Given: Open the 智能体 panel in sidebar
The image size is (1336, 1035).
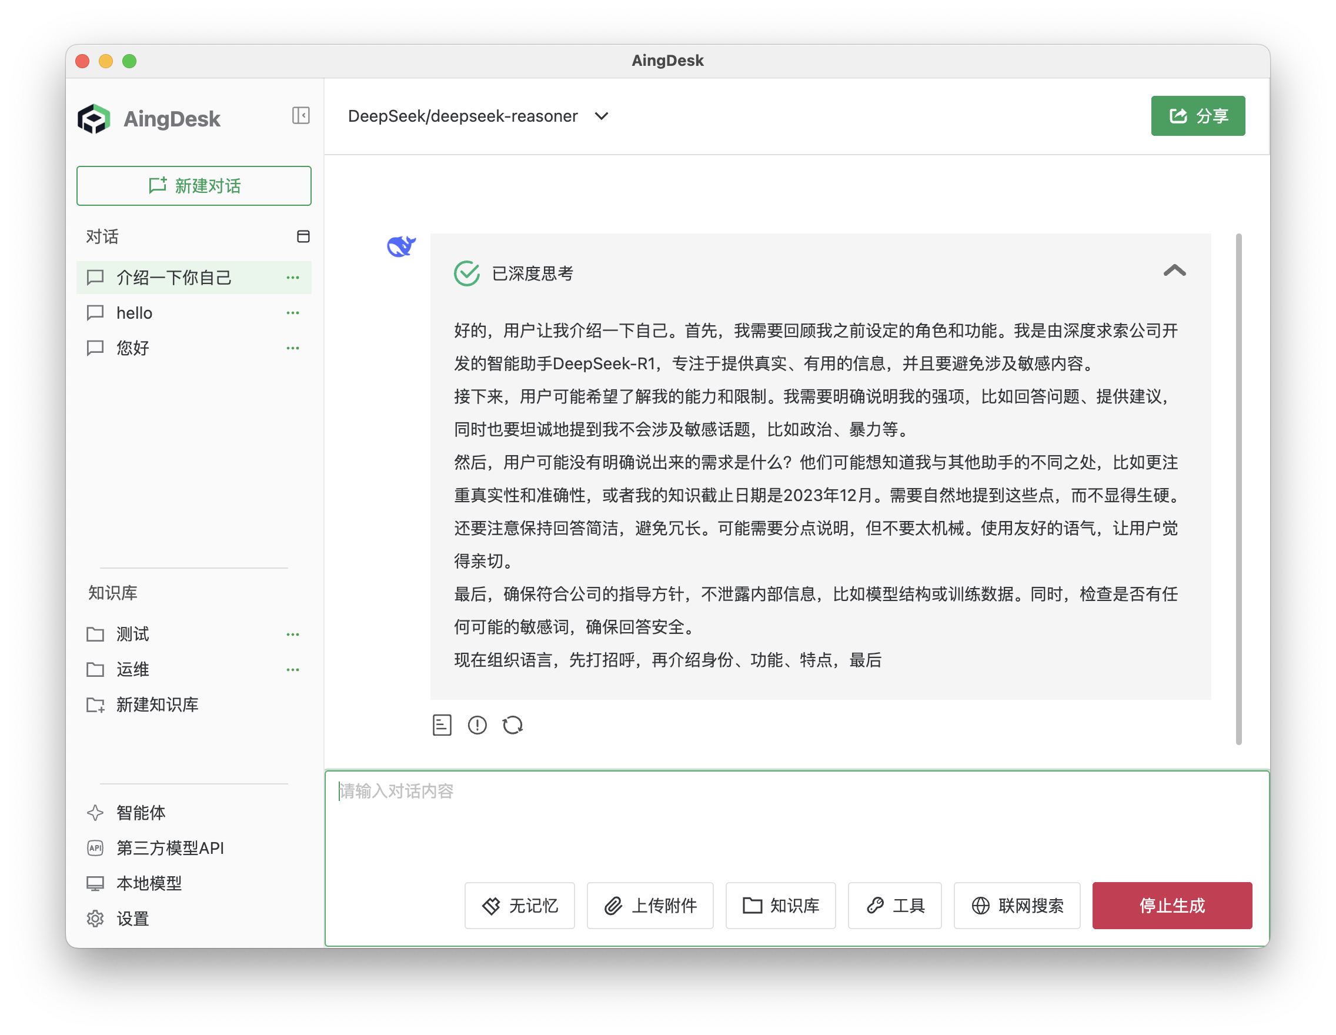Looking at the screenshot, I should 140,813.
